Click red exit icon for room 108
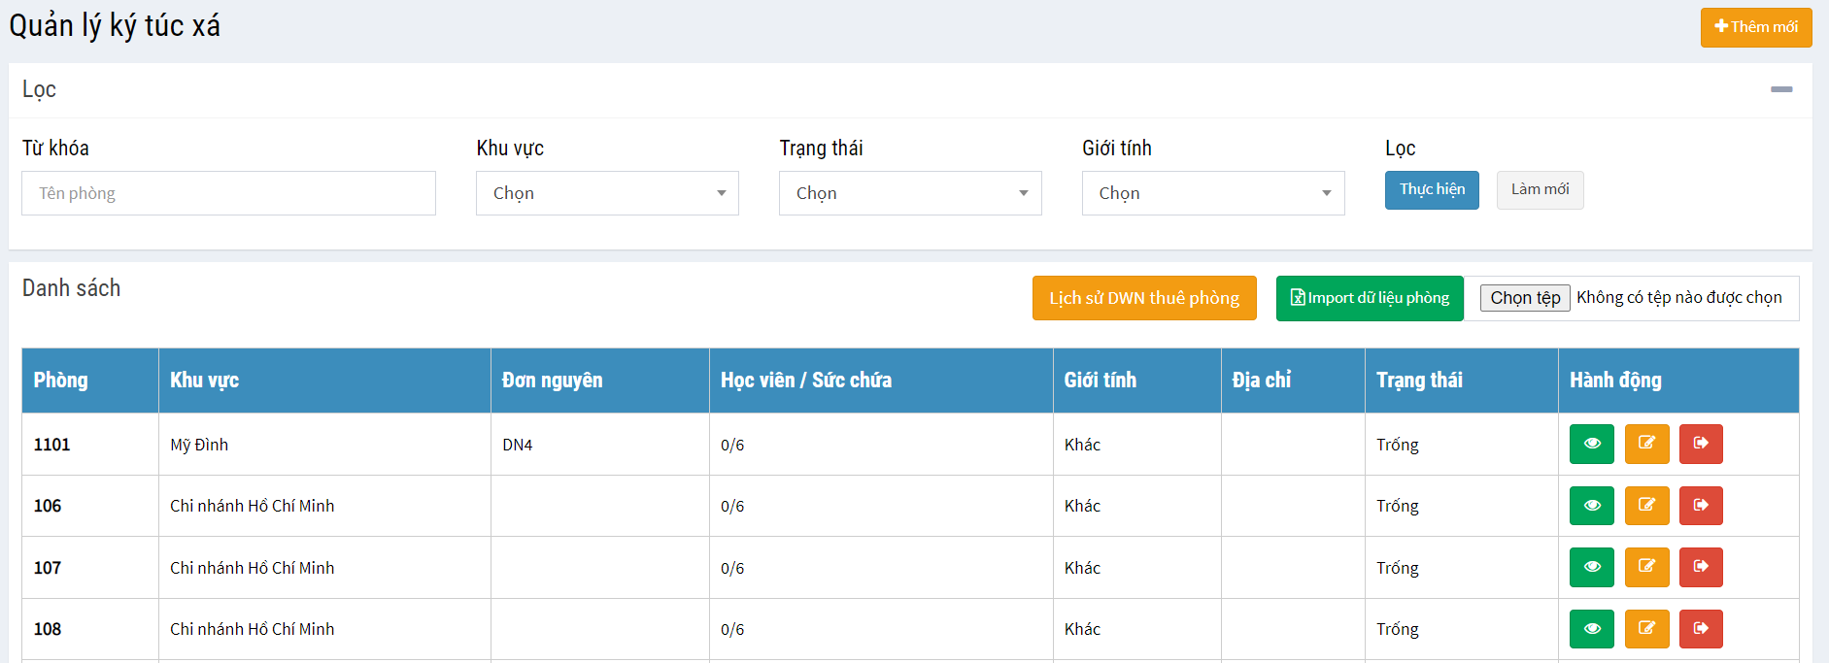The image size is (1829, 663). pyautogui.click(x=1701, y=629)
